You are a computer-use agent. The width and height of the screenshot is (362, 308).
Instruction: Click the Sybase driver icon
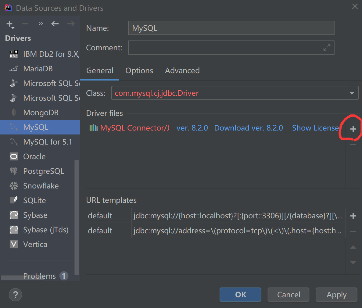pyautogui.click(x=14, y=215)
